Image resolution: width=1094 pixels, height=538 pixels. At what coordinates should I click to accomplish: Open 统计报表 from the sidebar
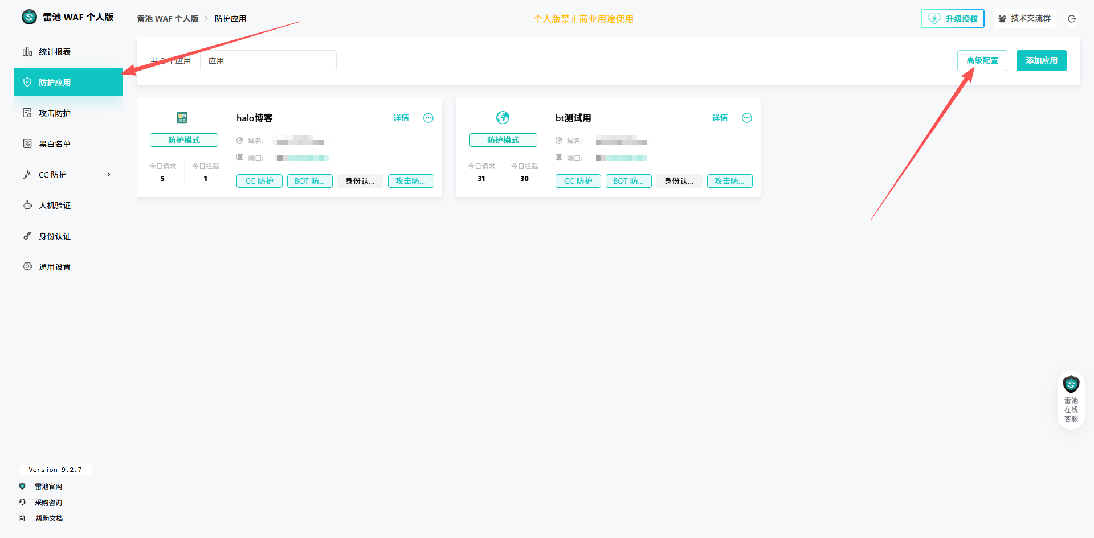click(x=55, y=52)
